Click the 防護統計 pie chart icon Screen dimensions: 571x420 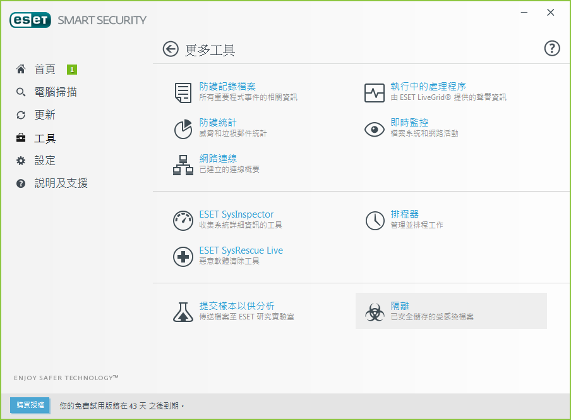pyautogui.click(x=183, y=128)
